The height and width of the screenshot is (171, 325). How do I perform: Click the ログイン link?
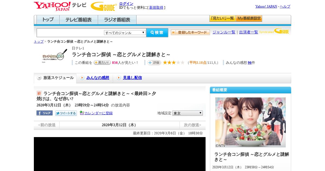click(126, 4)
